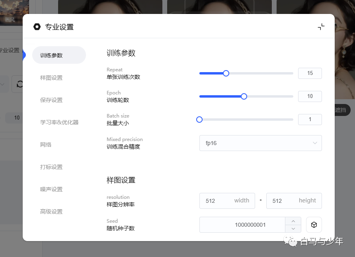Click the 随机种子数 label
355x257 pixels.
(x=121, y=228)
